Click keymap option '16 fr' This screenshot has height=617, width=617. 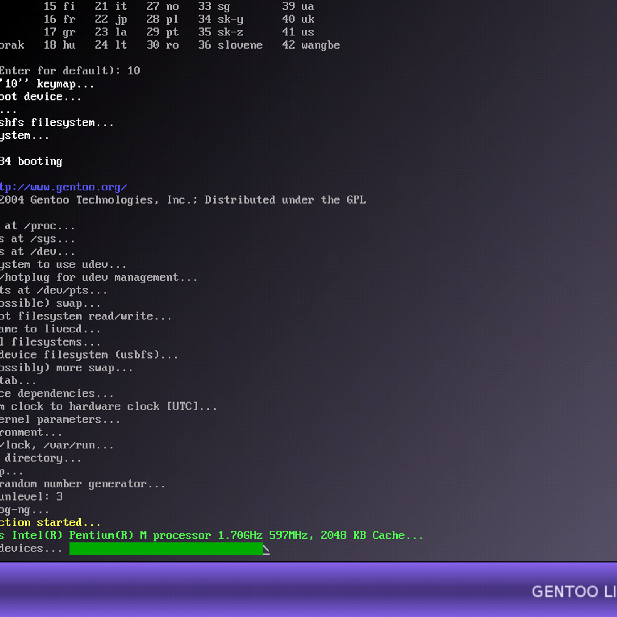(59, 19)
